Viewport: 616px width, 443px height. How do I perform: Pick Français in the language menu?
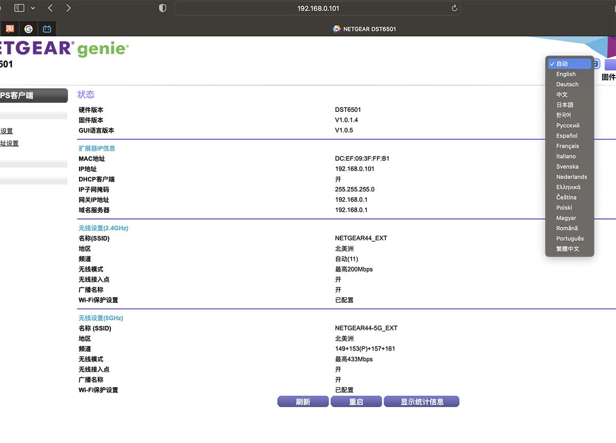[x=567, y=146]
